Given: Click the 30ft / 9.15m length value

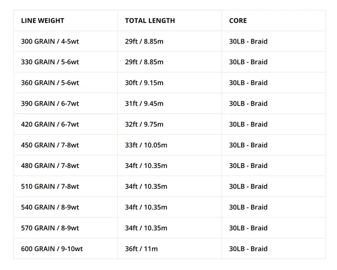Looking at the screenshot, I should point(144,83).
